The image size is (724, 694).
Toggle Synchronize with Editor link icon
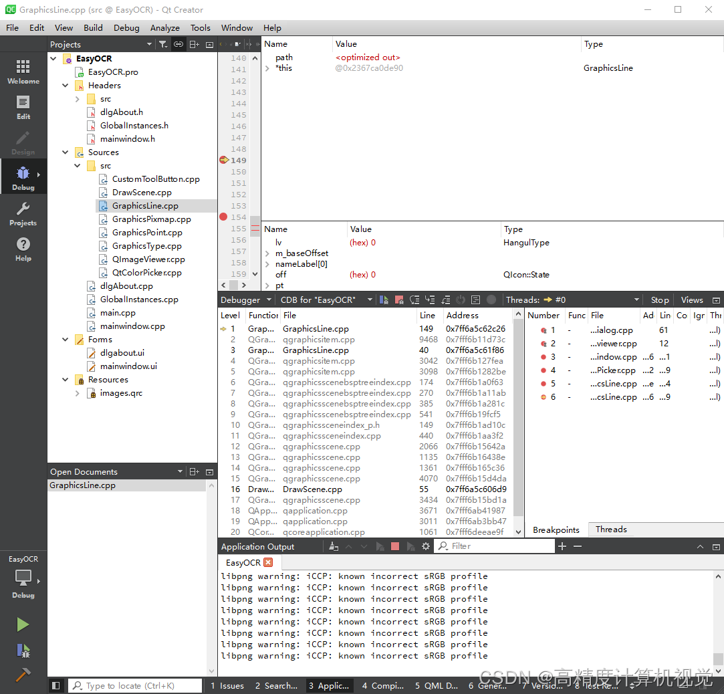coord(178,44)
